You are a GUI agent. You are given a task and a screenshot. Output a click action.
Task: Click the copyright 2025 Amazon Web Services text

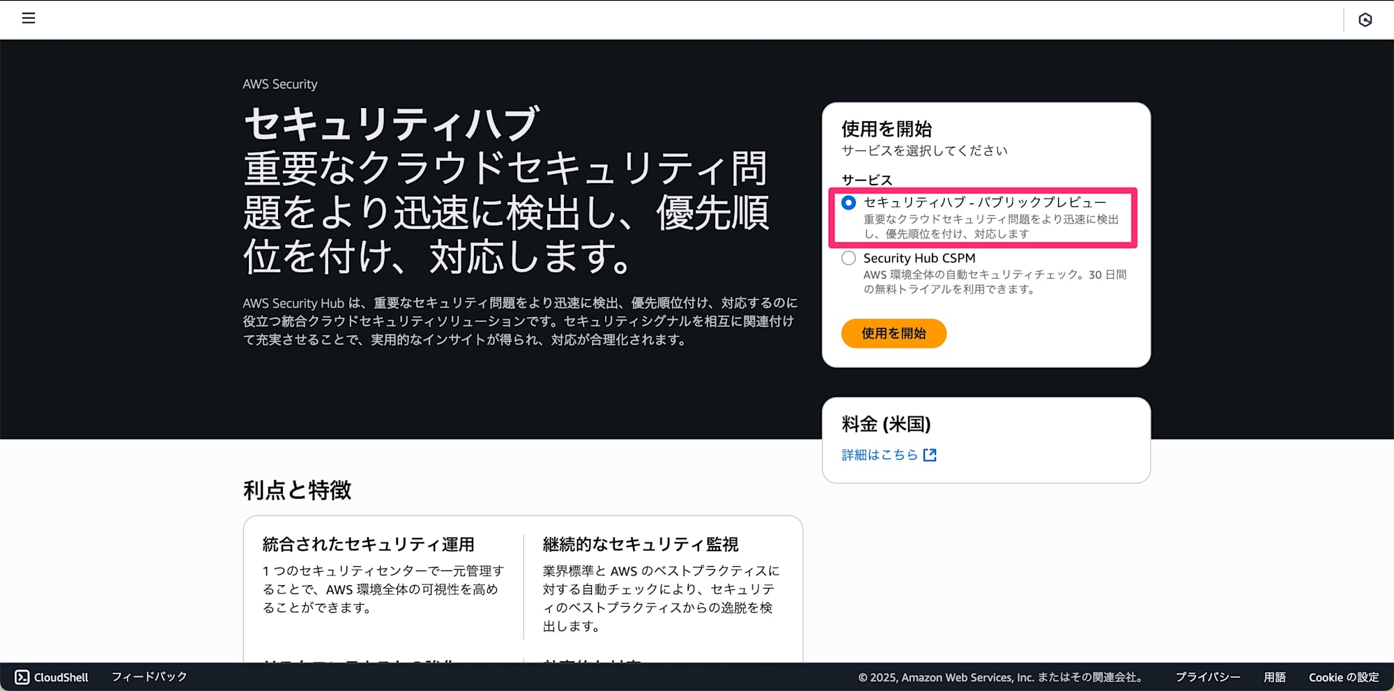1000,677
